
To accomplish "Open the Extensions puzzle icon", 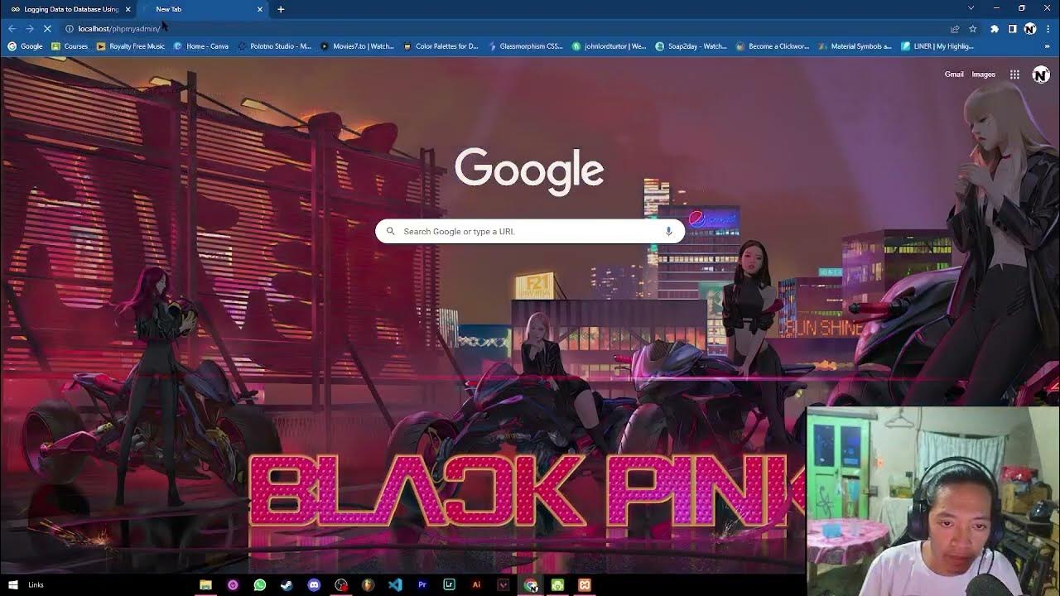I will click(x=995, y=28).
